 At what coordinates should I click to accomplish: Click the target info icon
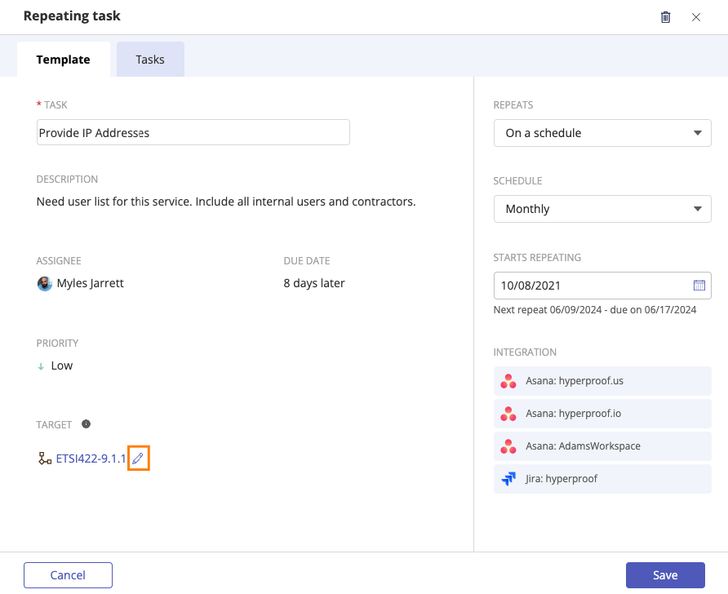(x=86, y=424)
